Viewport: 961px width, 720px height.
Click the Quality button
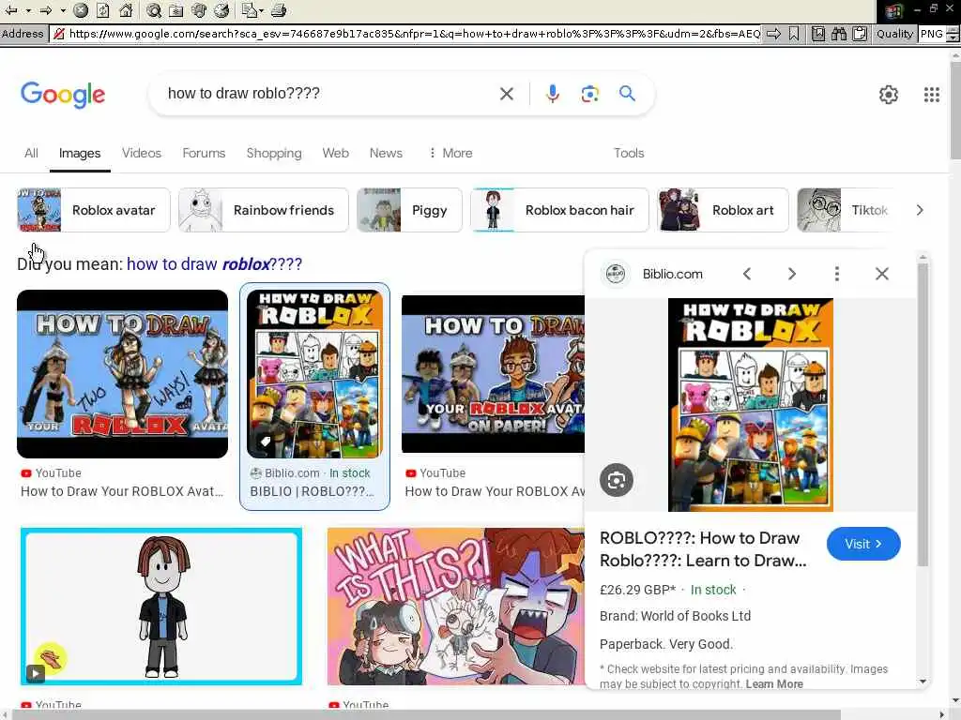pyautogui.click(x=894, y=34)
